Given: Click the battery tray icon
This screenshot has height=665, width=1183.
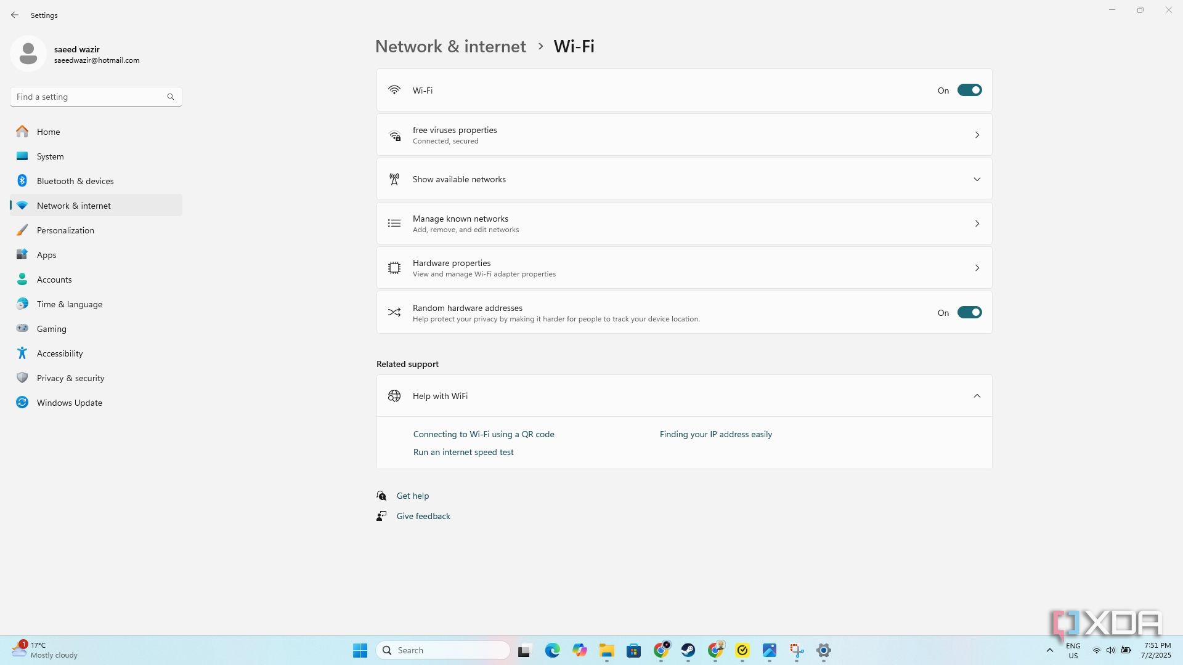Looking at the screenshot, I should tap(1126, 650).
